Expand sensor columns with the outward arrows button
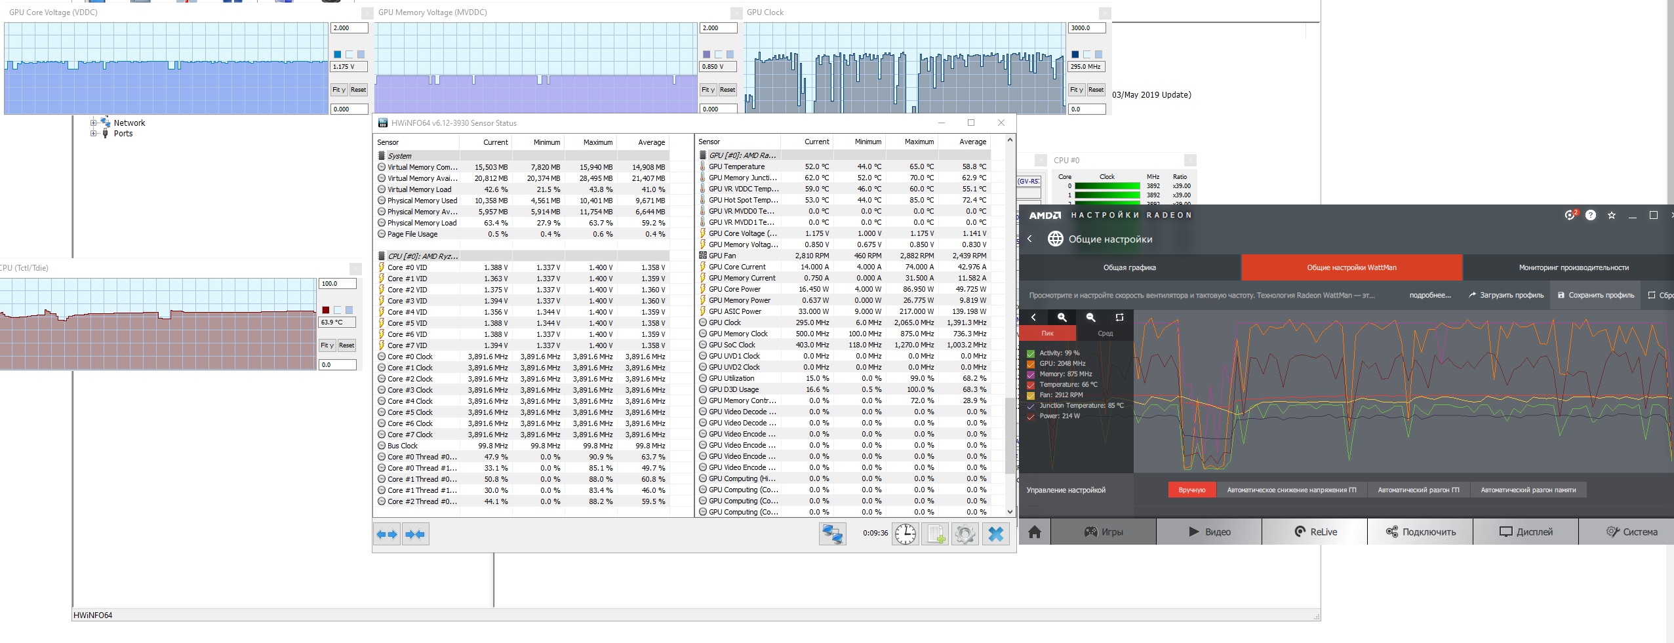 (x=387, y=534)
